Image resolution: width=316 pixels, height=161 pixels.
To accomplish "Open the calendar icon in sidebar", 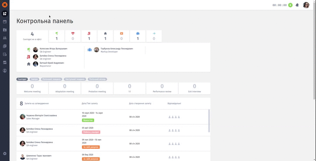I will click(x=5, y=22).
